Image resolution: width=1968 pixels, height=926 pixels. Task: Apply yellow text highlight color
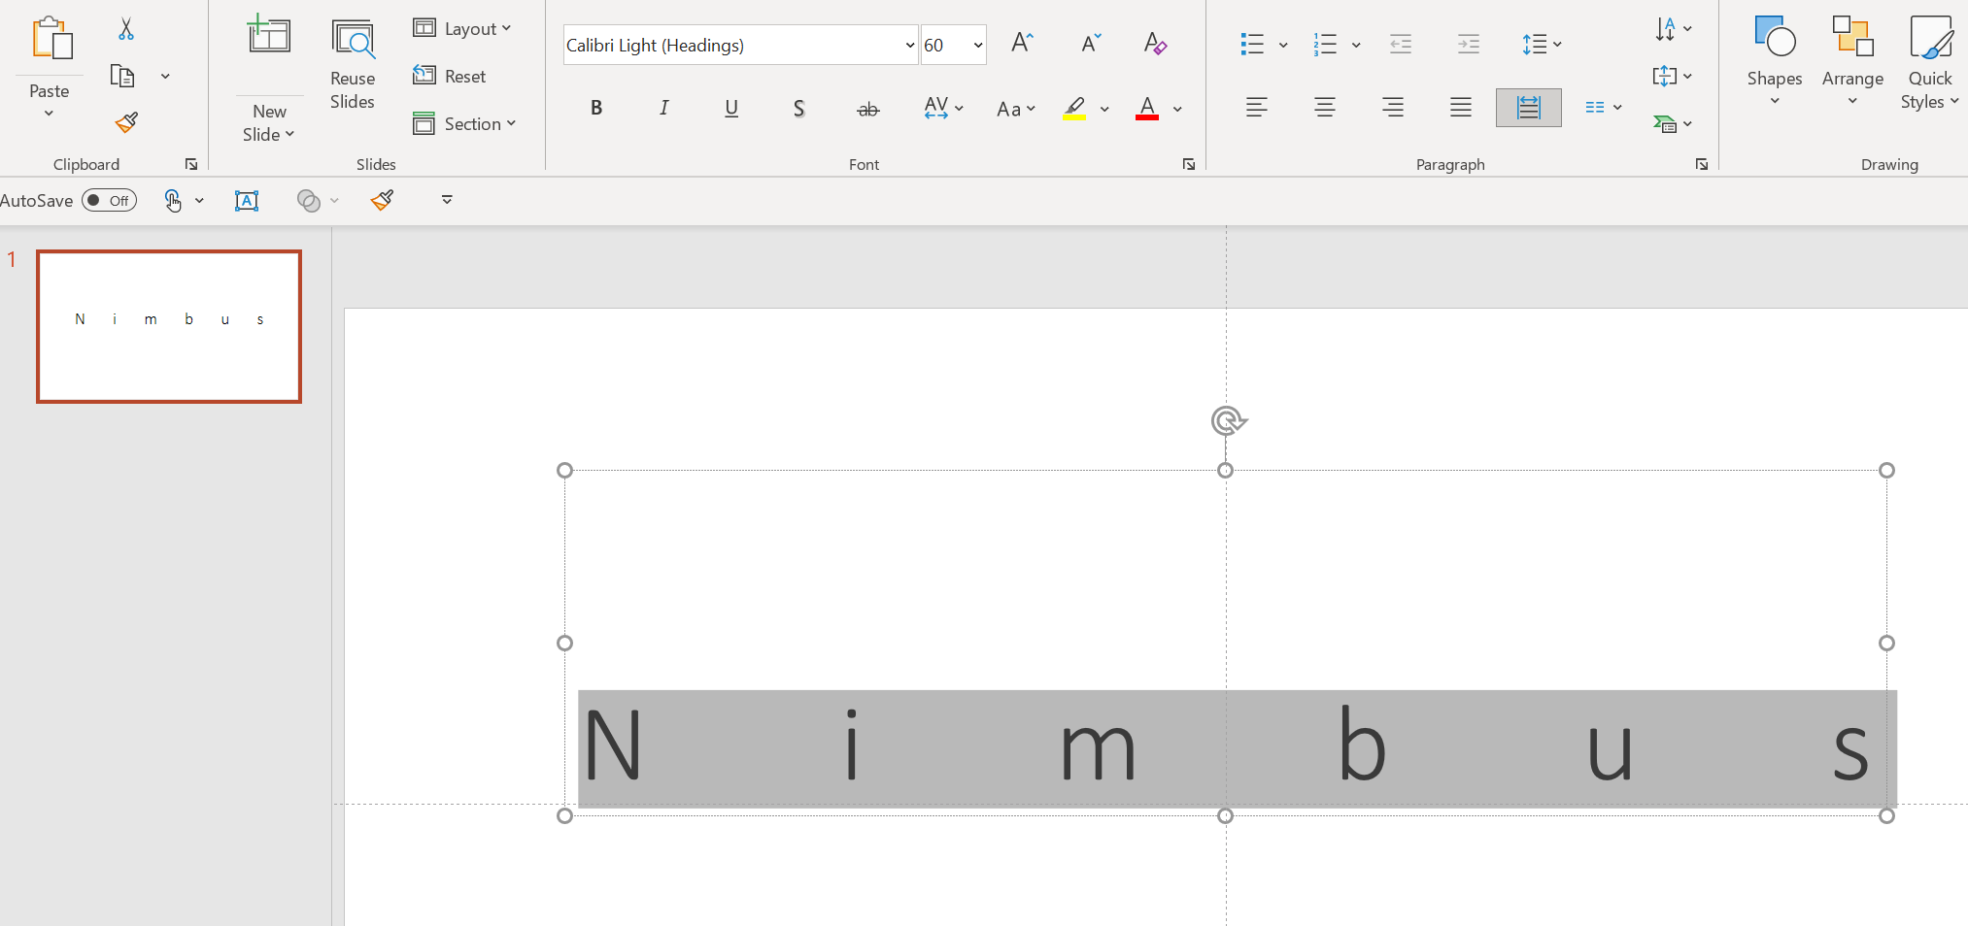pyautogui.click(x=1074, y=109)
